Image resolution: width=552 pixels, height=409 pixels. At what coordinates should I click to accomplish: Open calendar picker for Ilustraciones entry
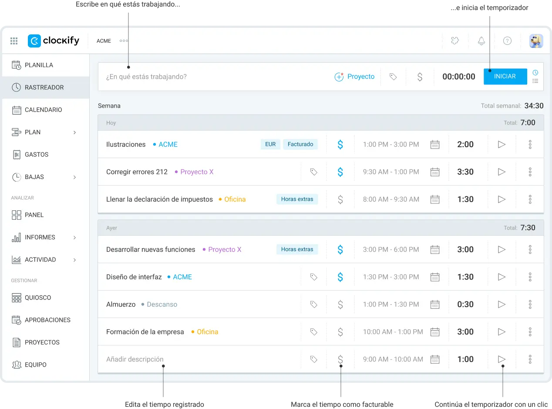435,145
